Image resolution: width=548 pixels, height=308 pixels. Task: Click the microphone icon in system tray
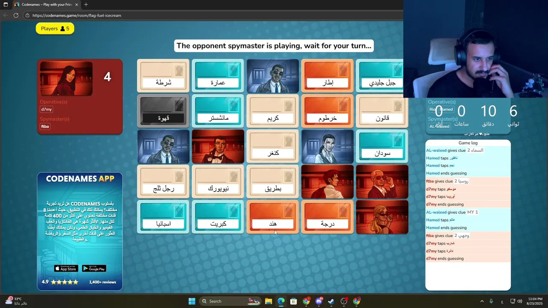[491, 302]
